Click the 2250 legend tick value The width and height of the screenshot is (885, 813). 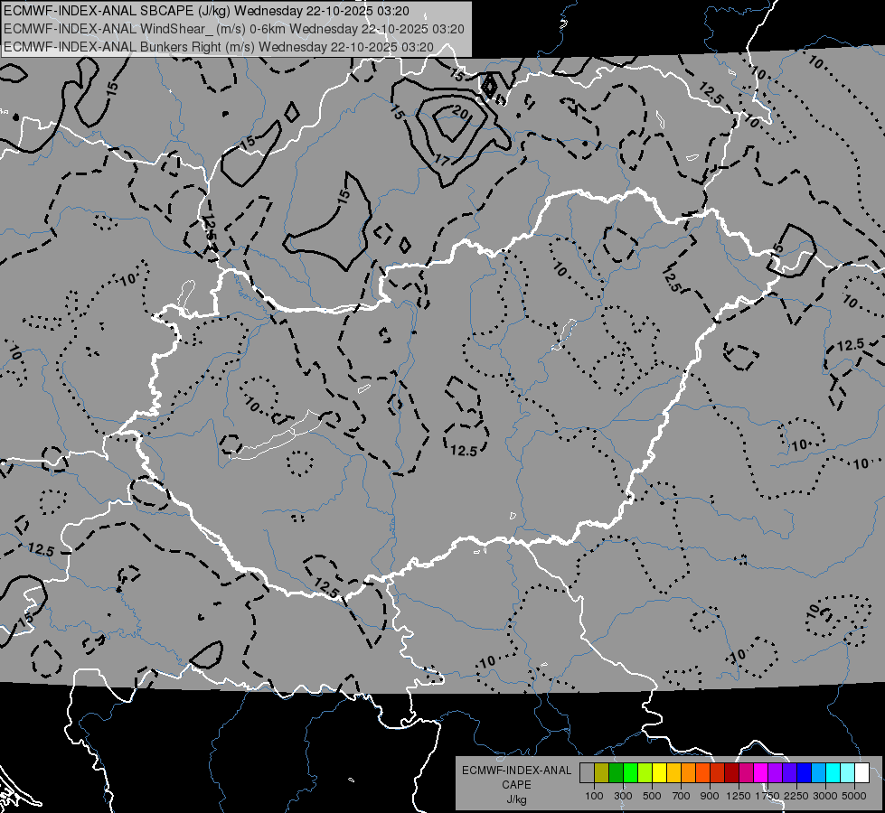(796, 796)
